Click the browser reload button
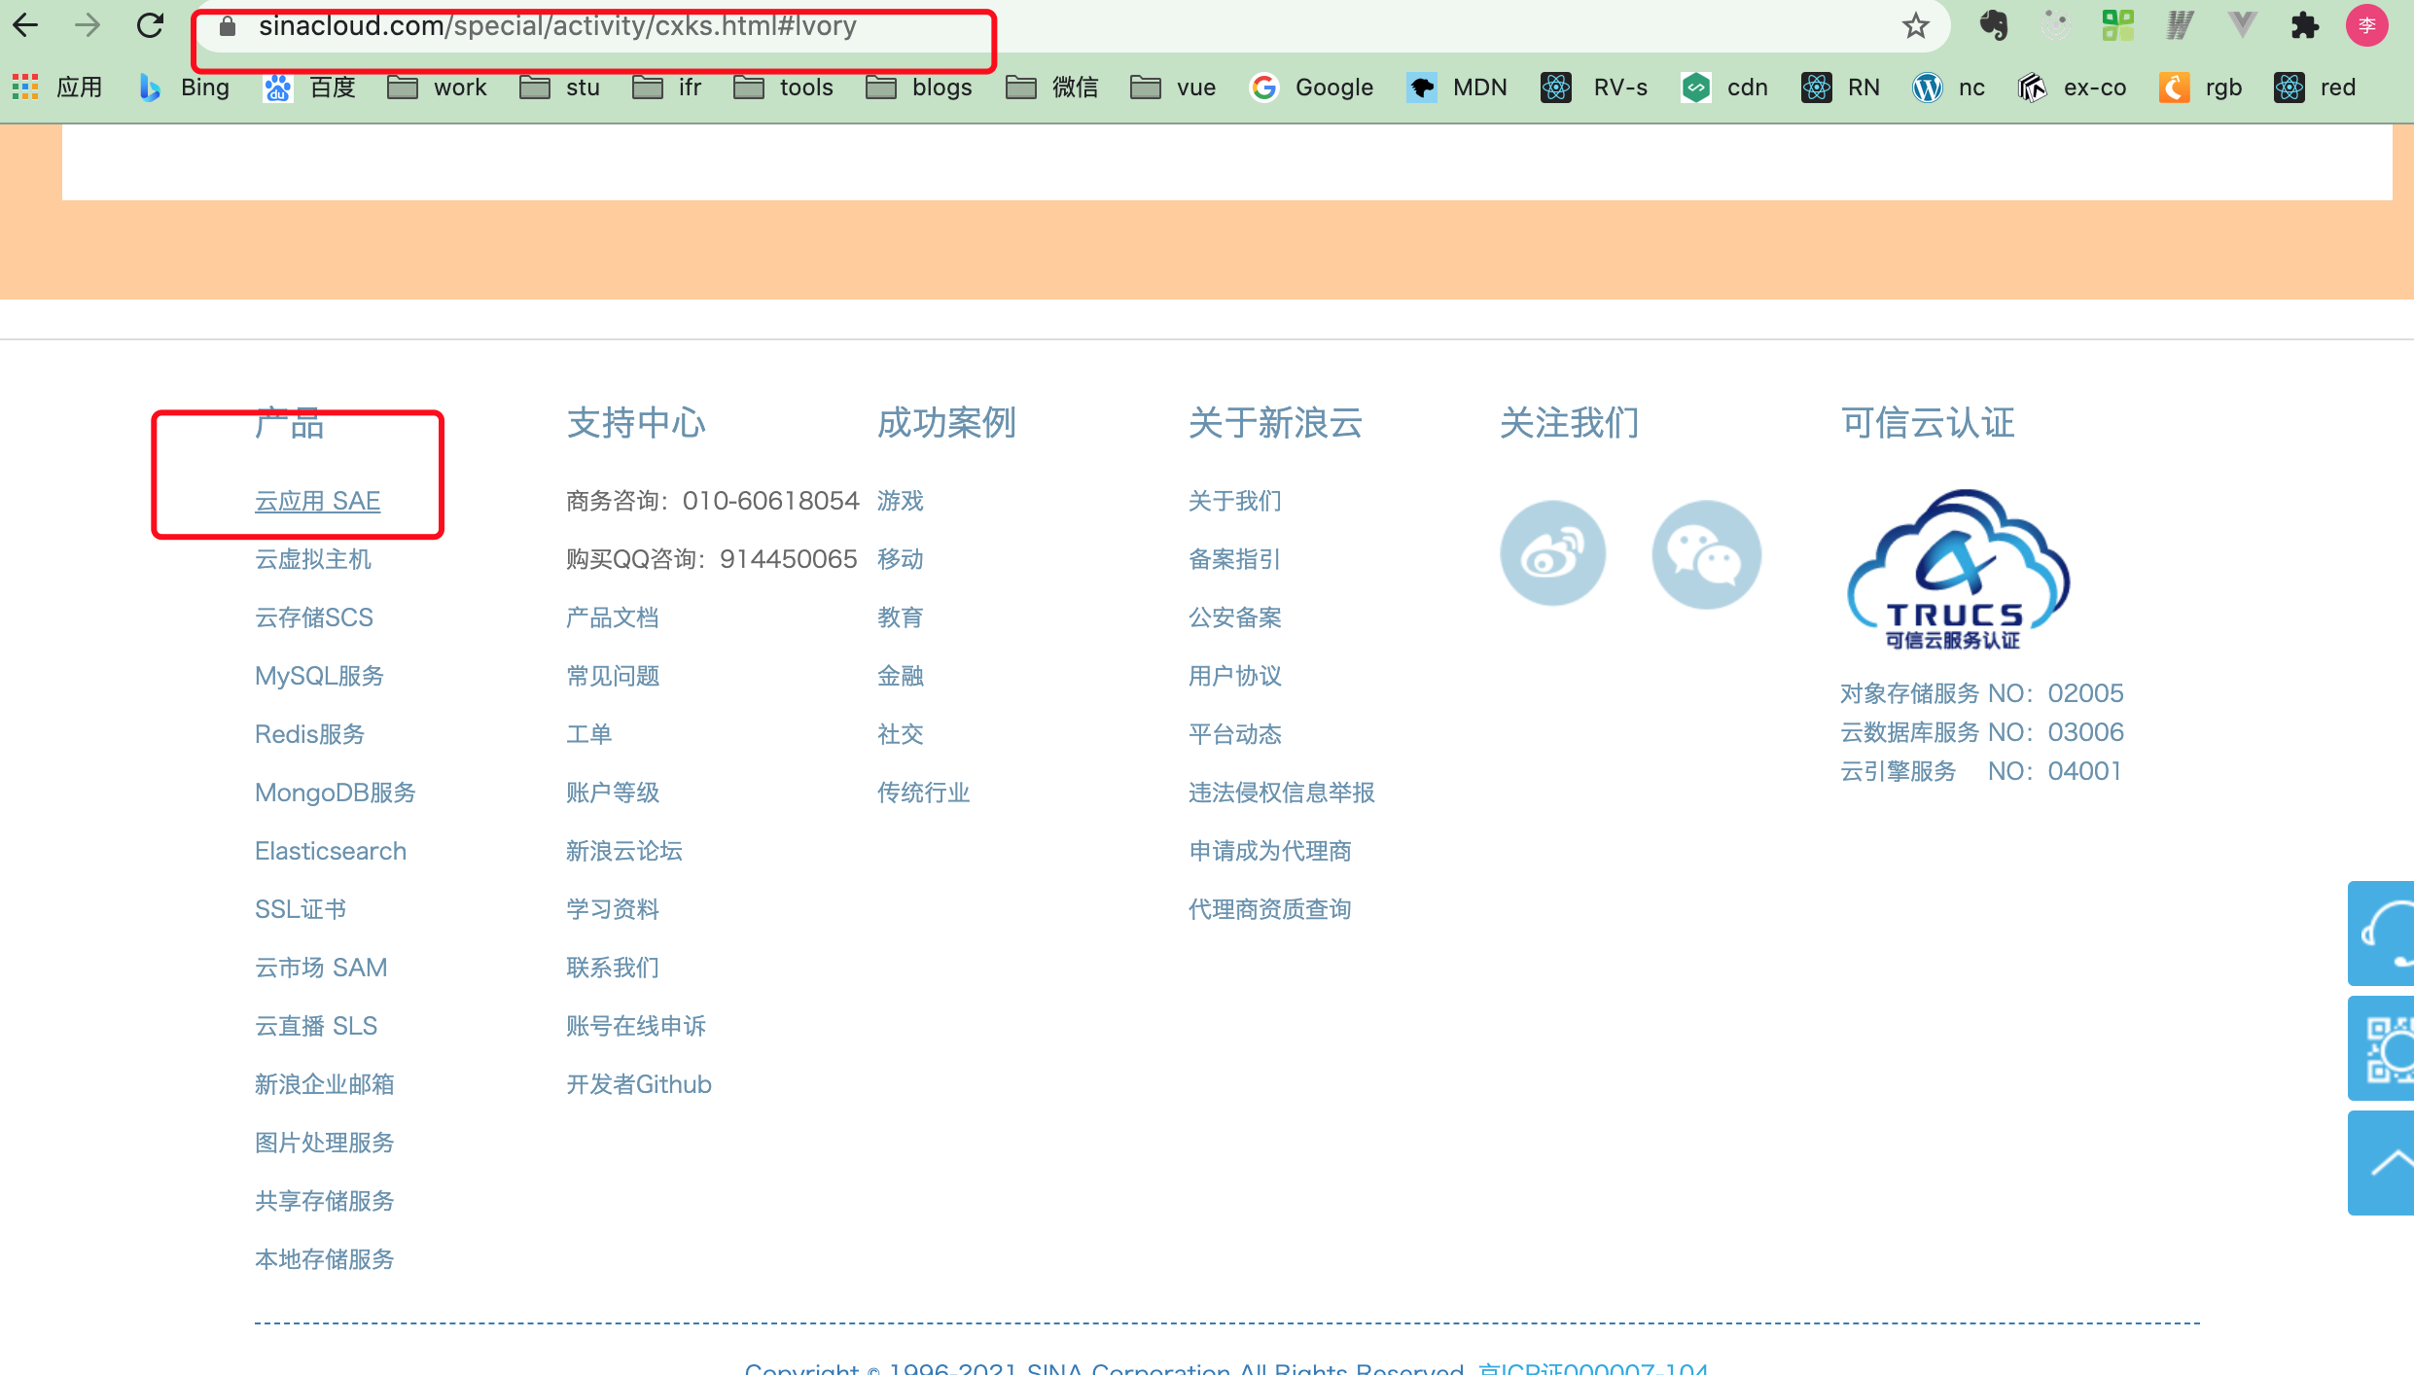Viewport: 2414px width, 1375px height. click(150, 25)
